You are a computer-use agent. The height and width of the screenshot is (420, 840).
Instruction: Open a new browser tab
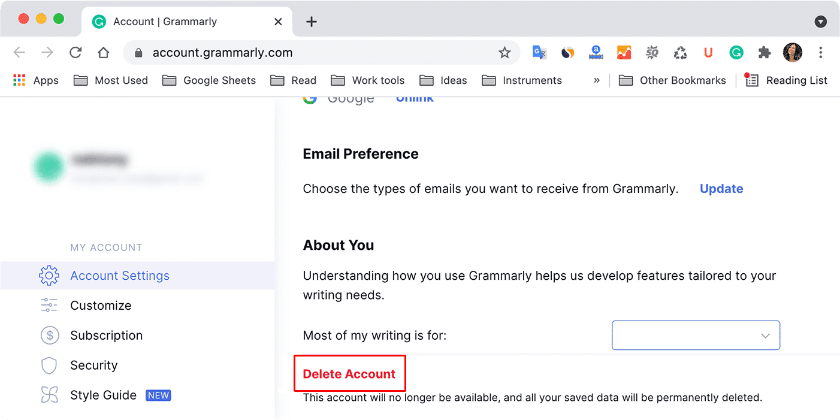point(311,22)
